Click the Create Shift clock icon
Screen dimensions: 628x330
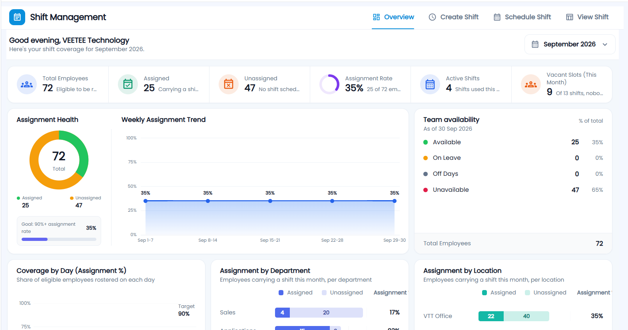coord(432,17)
